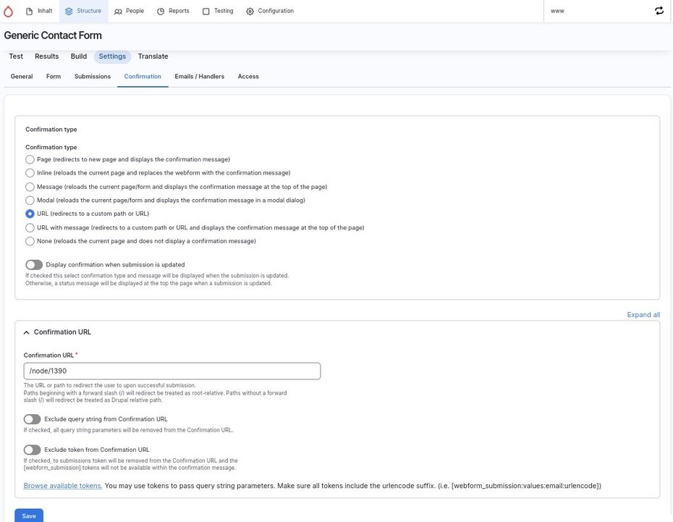Click the Expand all link
Screen dimensions: 673x522
[x=643, y=315]
